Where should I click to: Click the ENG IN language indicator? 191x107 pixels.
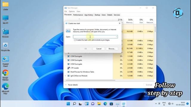click(164, 104)
